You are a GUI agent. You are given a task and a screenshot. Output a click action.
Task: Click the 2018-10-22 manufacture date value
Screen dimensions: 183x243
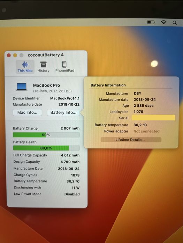pyautogui.click(x=69, y=104)
